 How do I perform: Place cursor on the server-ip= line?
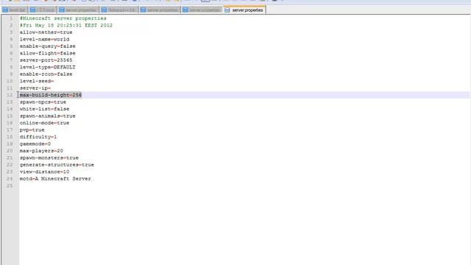[x=35, y=88]
